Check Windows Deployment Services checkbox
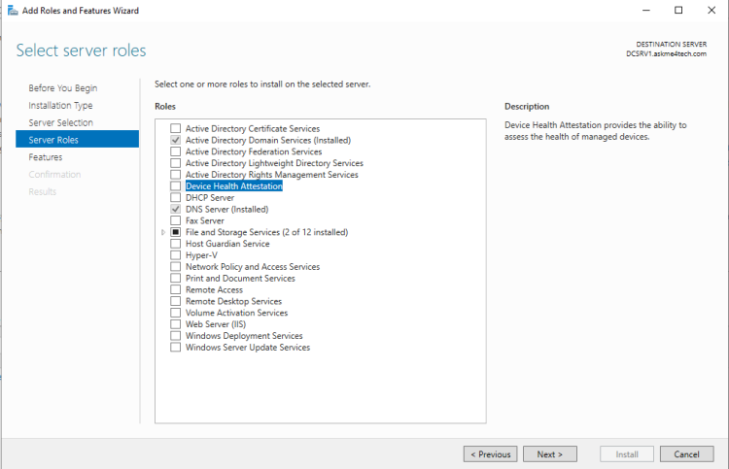Viewport: 729px width, 469px height. [175, 335]
